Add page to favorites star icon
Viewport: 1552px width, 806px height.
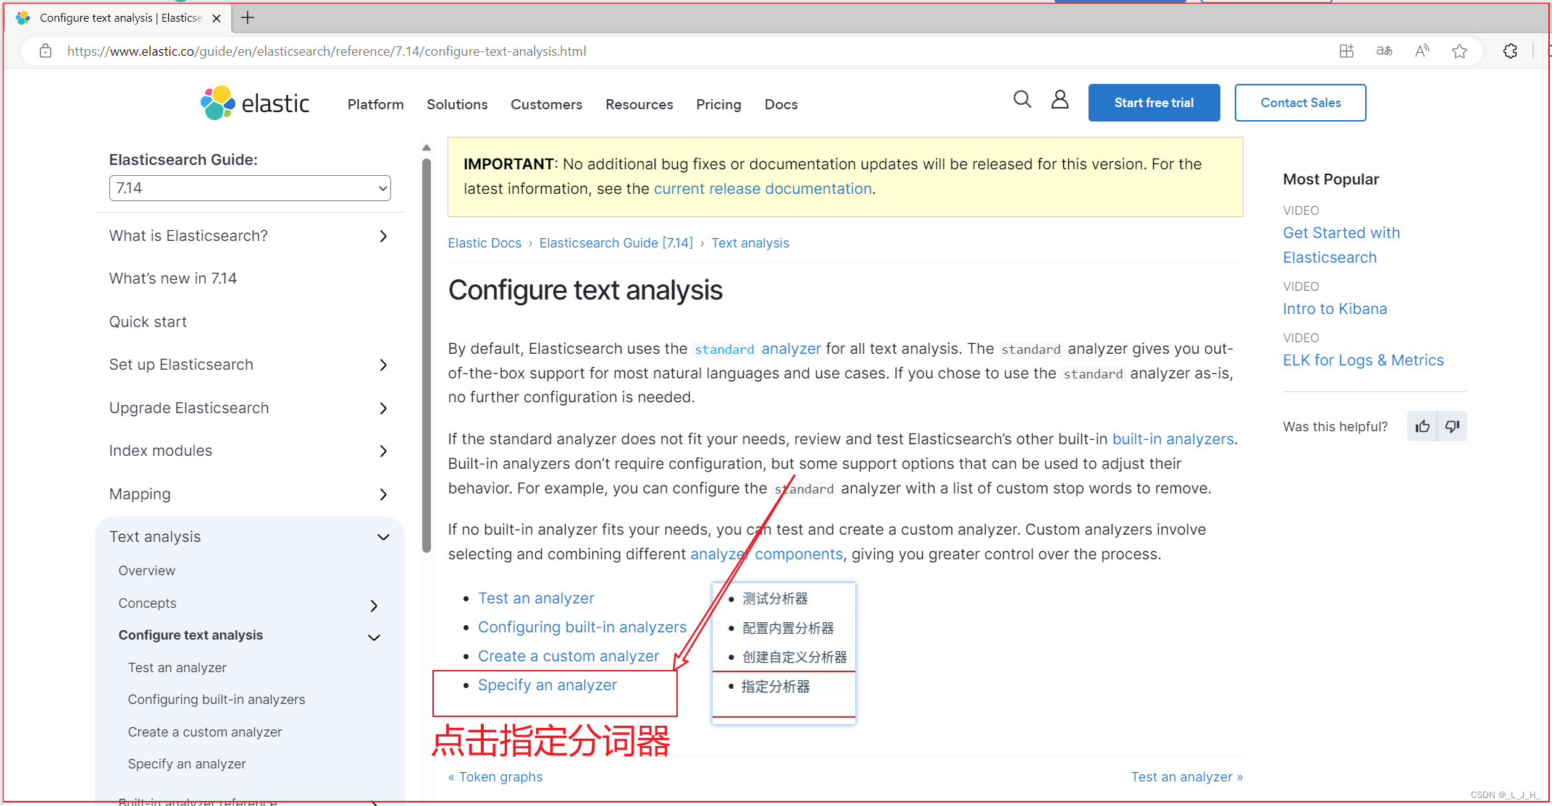click(1459, 51)
